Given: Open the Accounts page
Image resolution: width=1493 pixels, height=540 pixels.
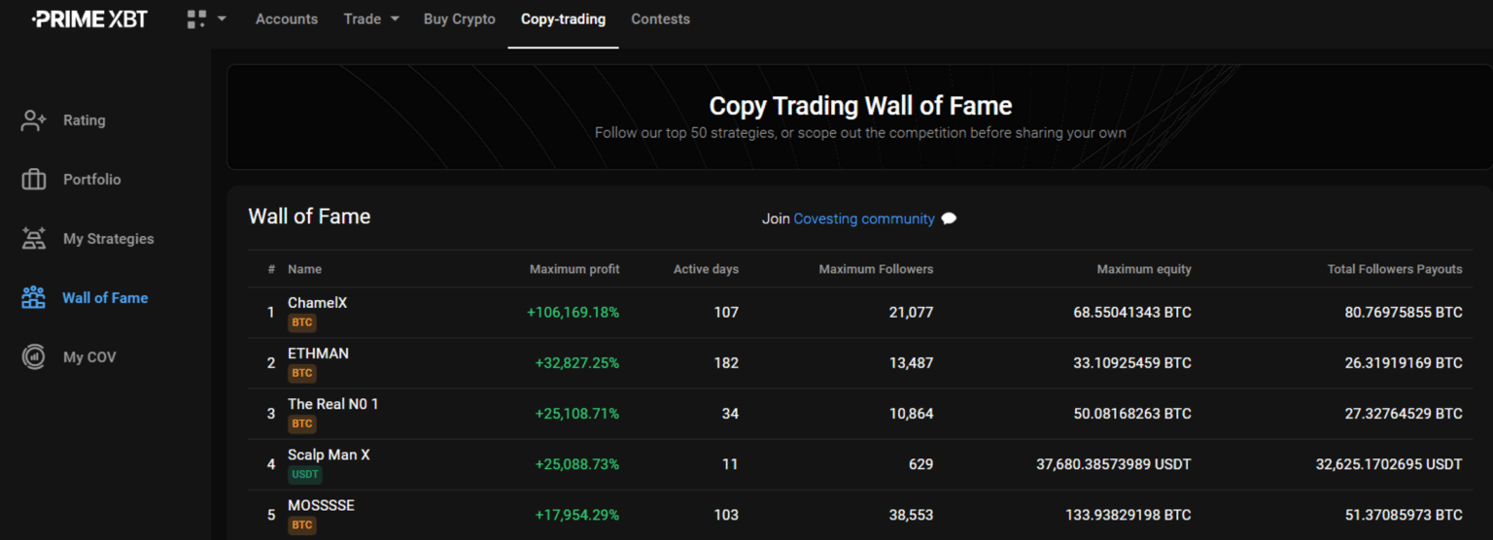Looking at the screenshot, I should coord(287,18).
